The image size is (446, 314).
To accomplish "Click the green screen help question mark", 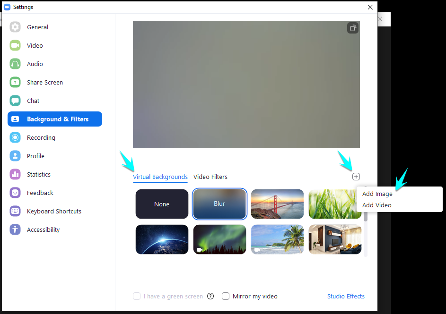I will pos(210,296).
